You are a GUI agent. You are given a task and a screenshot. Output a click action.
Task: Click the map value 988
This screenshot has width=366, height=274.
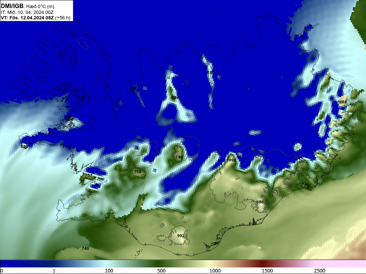pyautogui.click(x=260, y=202)
